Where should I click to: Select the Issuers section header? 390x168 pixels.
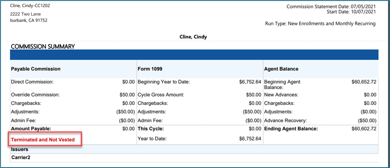[20, 149]
